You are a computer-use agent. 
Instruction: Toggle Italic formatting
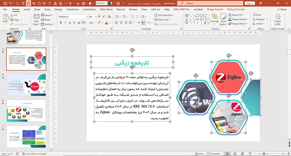65,23
